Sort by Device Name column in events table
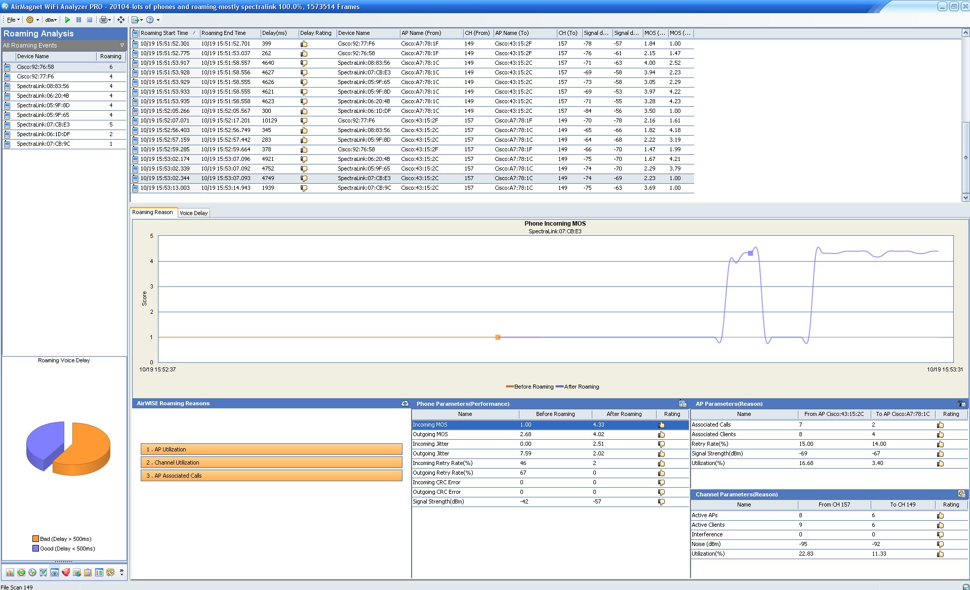This screenshot has height=590, width=970. click(x=368, y=33)
